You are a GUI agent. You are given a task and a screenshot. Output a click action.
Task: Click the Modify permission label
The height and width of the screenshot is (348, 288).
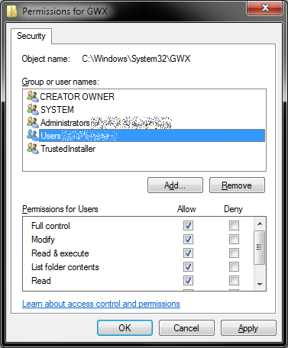43,240
